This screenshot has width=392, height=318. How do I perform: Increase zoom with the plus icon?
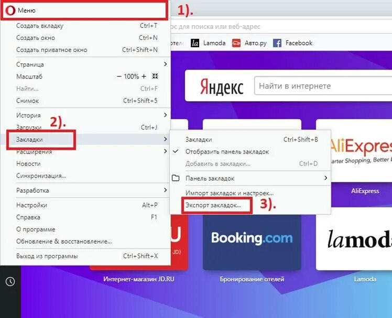point(144,76)
